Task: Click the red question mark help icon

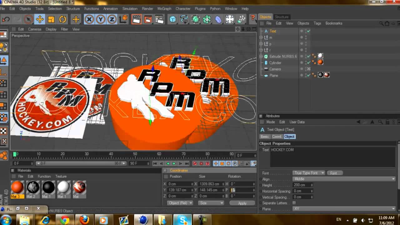Action: [253, 19]
